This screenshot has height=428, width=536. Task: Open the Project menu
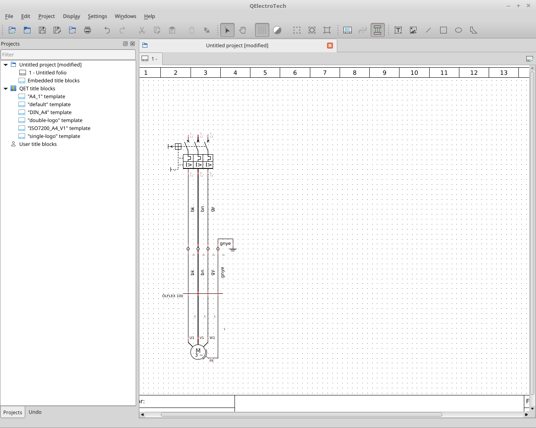pyautogui.click(x=46, y=16)
